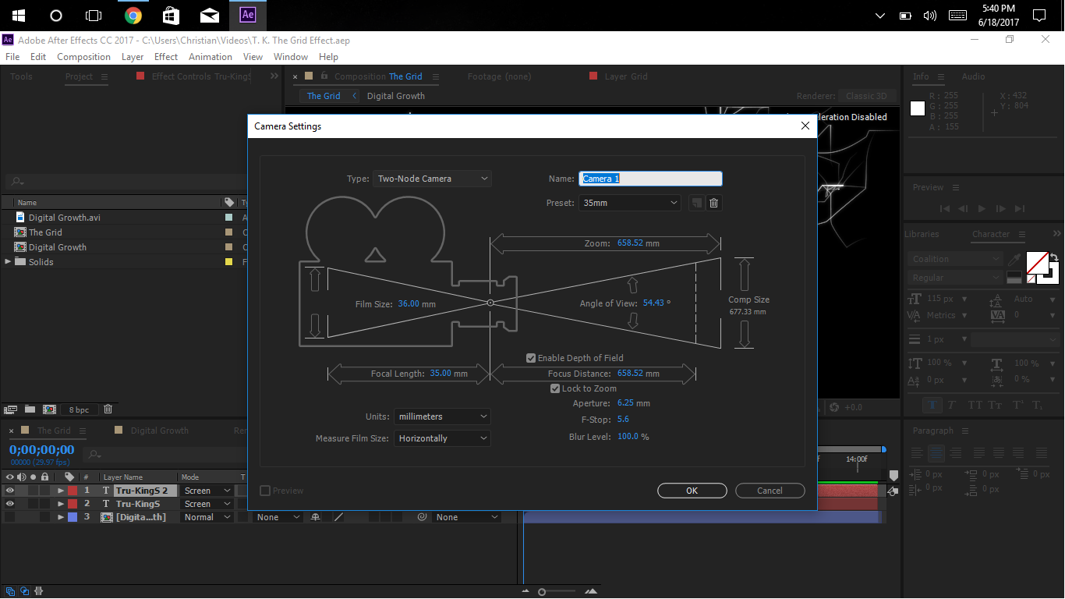Toggle Subscript in the Character panel
This screenshot has height=599, width=1065.
1037,406
